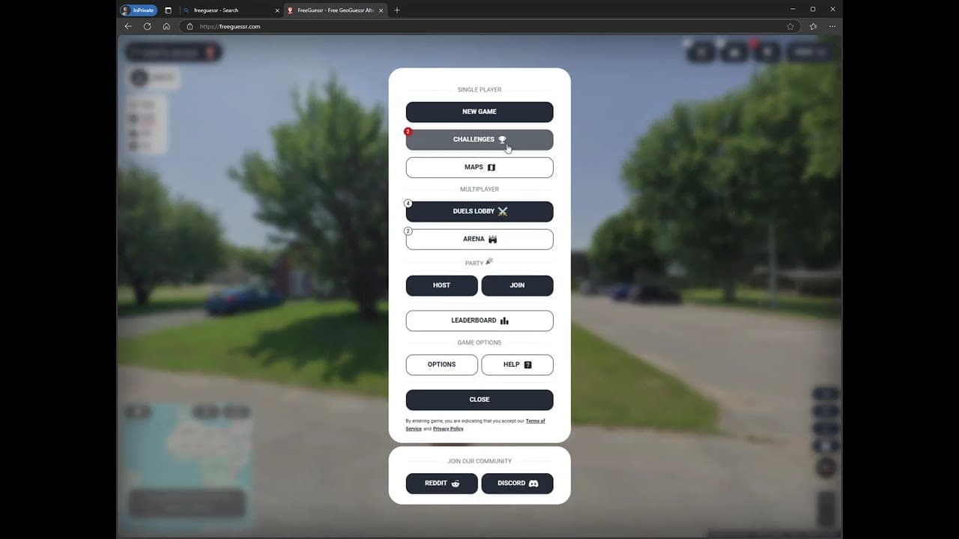This screenshot has width=959, height=539.
Task: Join the Discord community
Action: point(517,483)
